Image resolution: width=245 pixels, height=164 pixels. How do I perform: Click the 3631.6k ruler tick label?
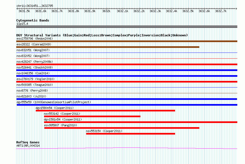(x=41, y=11)
